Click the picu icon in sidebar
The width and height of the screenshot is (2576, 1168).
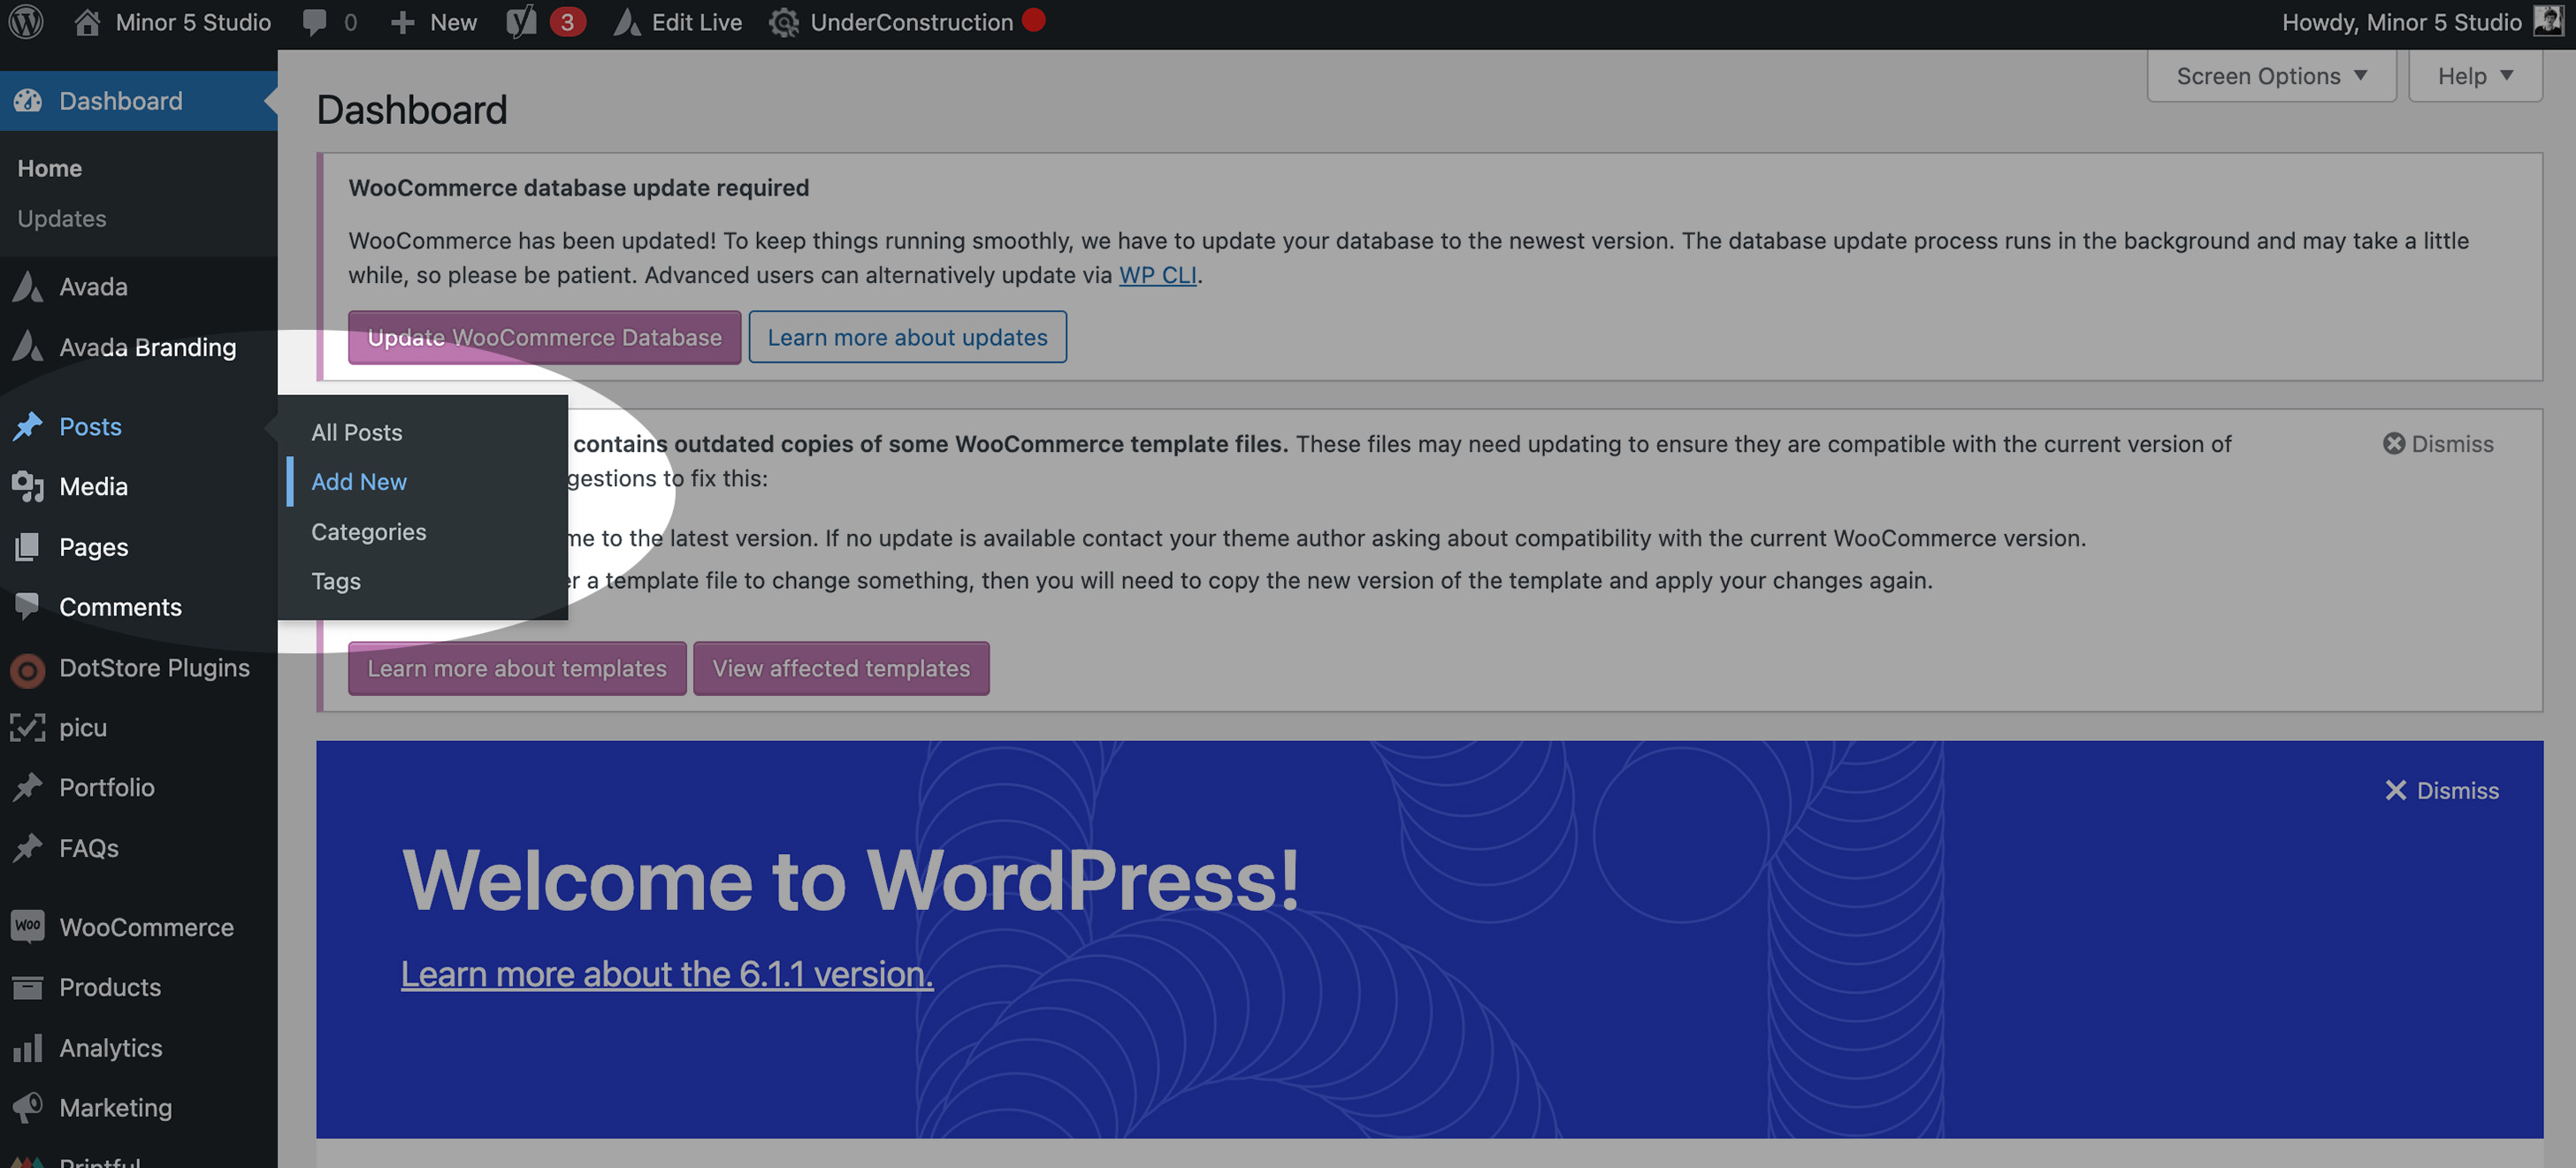pos(28,727)
